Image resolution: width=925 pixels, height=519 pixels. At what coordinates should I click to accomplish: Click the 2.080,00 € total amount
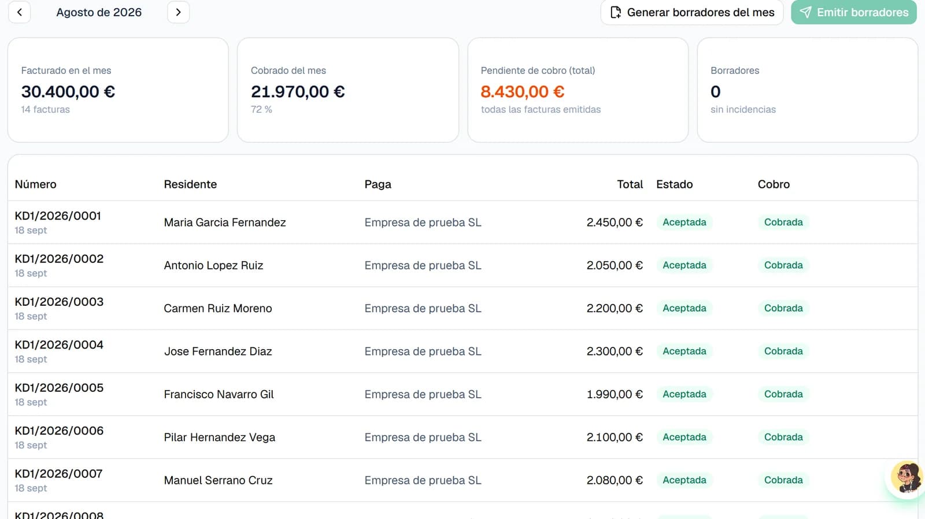615,480
